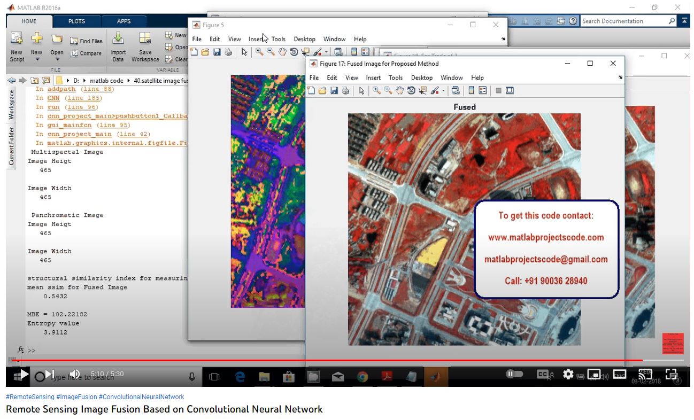Select Zoom Out tool in Figure 17

[388, 91]
